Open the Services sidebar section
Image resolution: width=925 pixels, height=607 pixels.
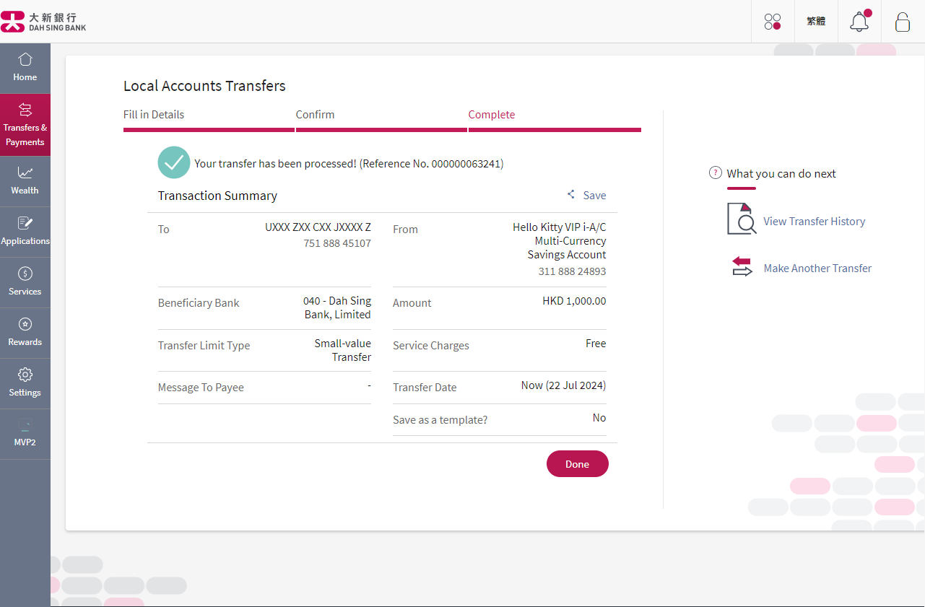tap(25, 282)
